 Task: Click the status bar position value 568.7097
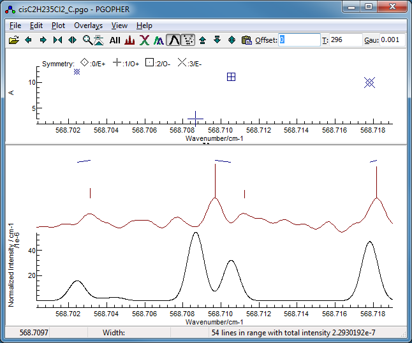(x=34, y=333)
